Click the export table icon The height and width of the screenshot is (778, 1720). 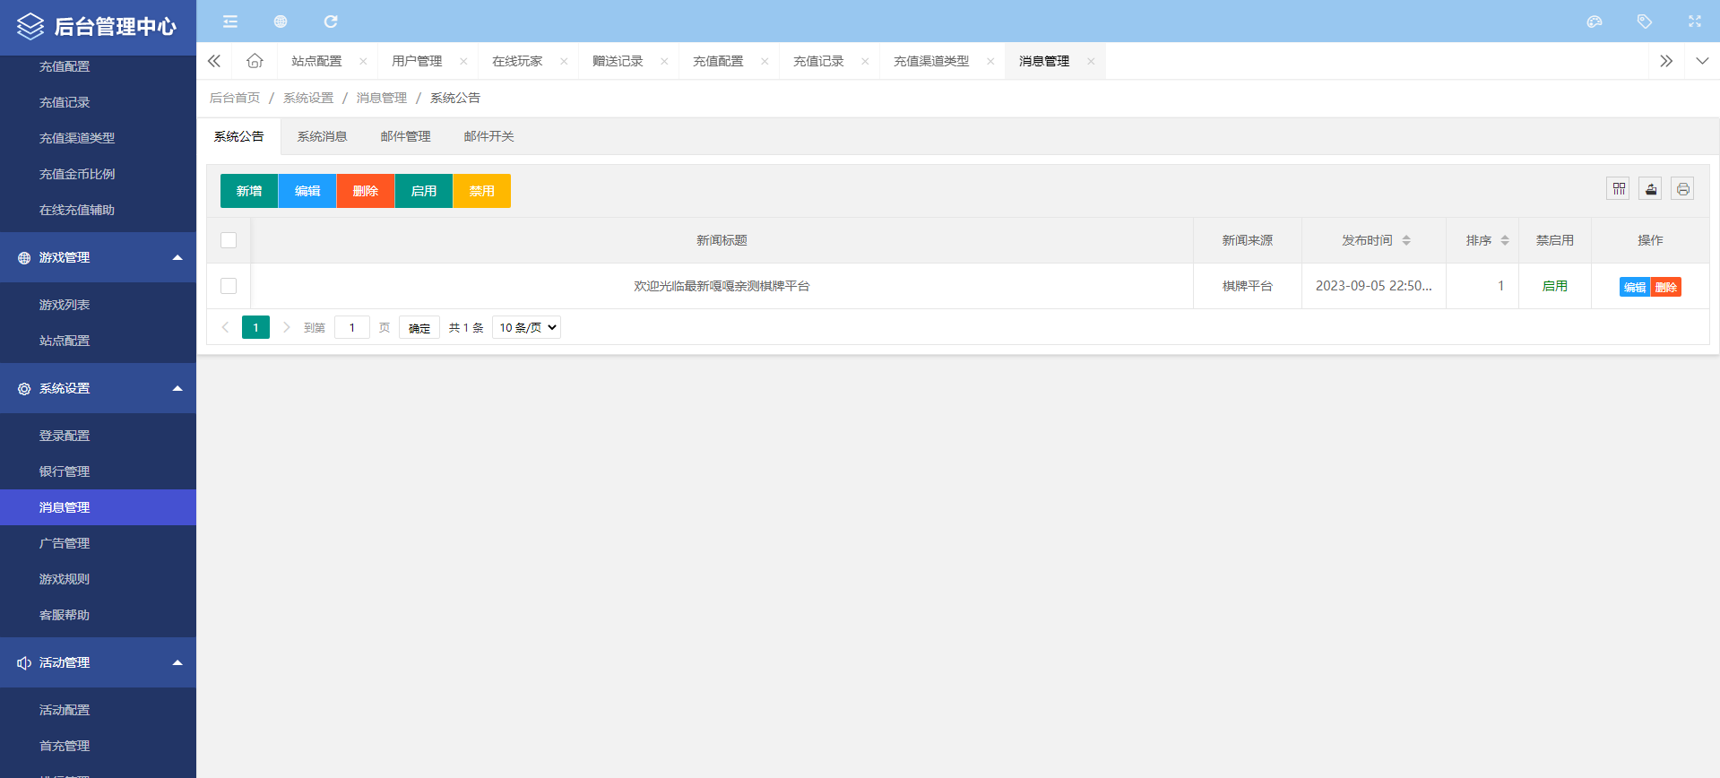tap(1651, 189)
